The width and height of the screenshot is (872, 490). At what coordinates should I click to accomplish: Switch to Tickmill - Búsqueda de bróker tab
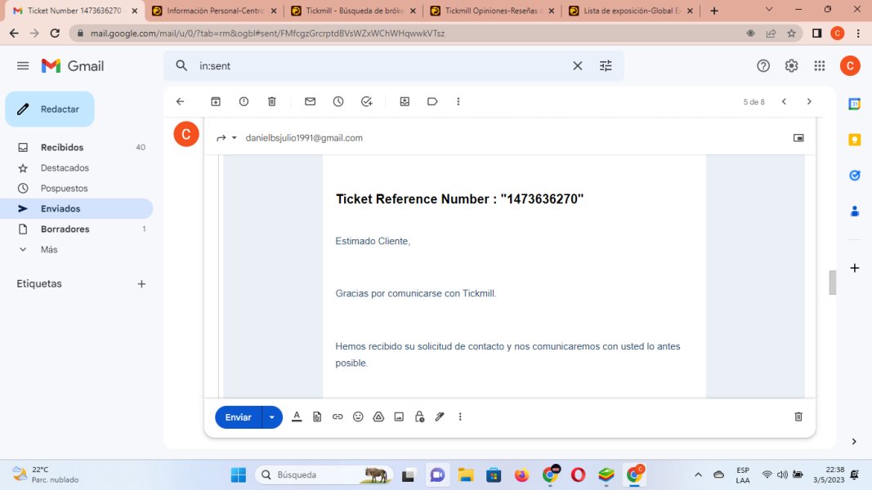(x=354, y=11)
